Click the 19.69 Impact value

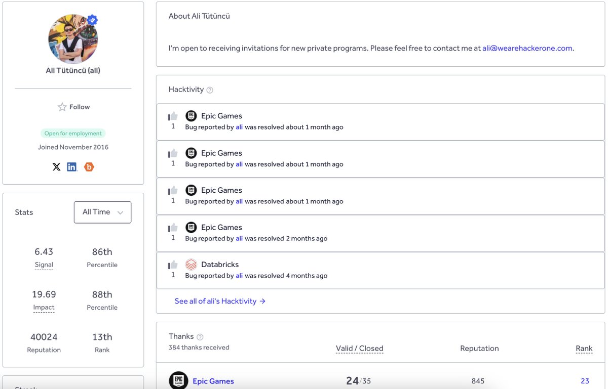click(x=44, y=294)
